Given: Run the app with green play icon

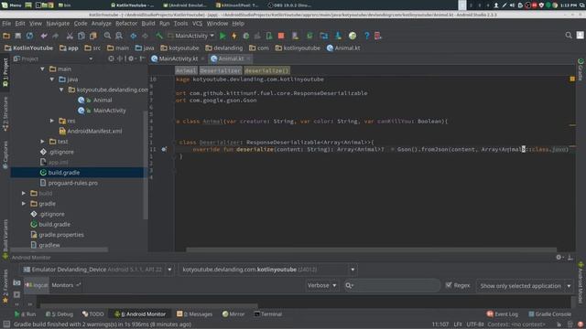Looking at the screenshot, I should coord(222,36).
